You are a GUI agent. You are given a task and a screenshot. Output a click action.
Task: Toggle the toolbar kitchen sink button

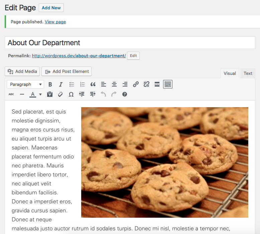coord(168,85)
